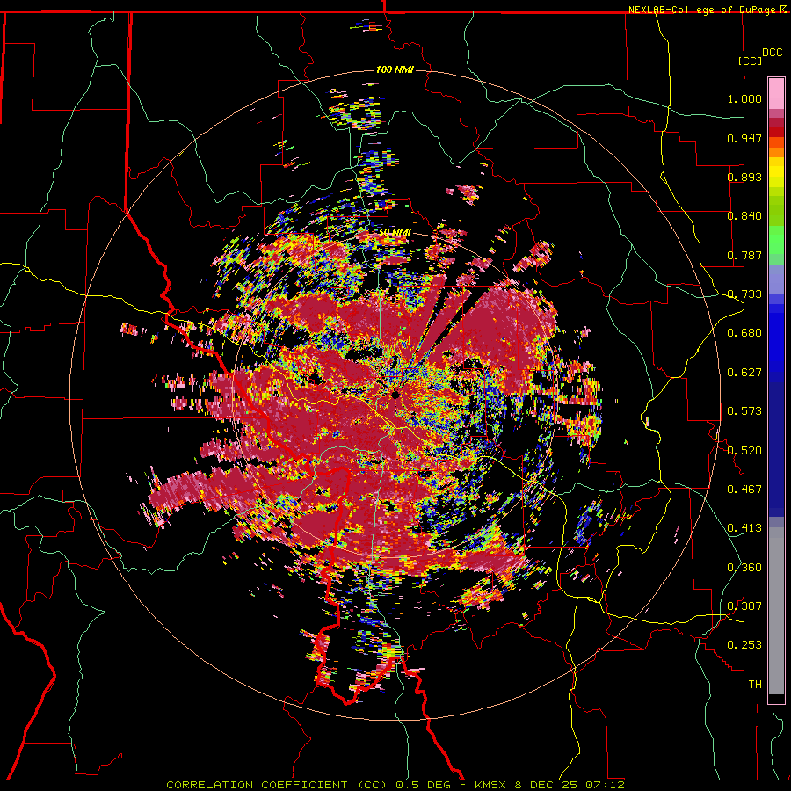Select the 1.000 legend value
791x791 pixels.
(744, 98)
